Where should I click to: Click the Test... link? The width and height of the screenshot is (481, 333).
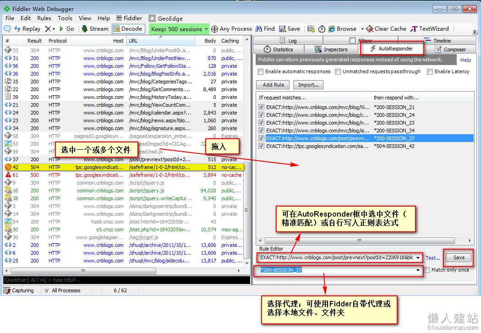pos(432,258)
